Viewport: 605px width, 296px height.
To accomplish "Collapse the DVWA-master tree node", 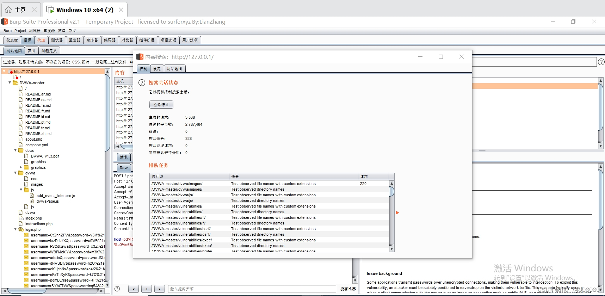I will tap(10, 83).
